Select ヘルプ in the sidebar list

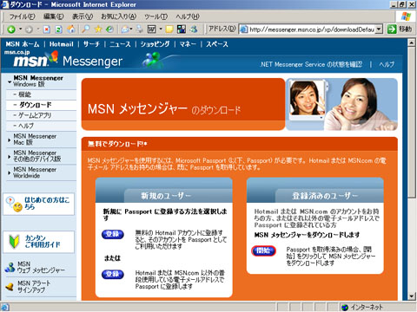(26, 126)
